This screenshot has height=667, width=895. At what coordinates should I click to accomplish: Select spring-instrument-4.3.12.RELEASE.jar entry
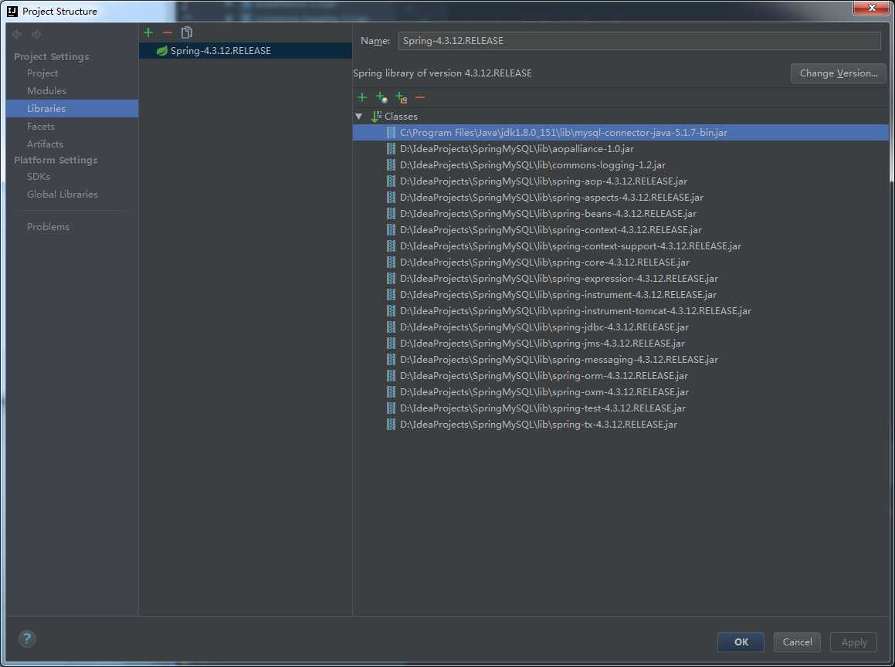pos(558,294)
